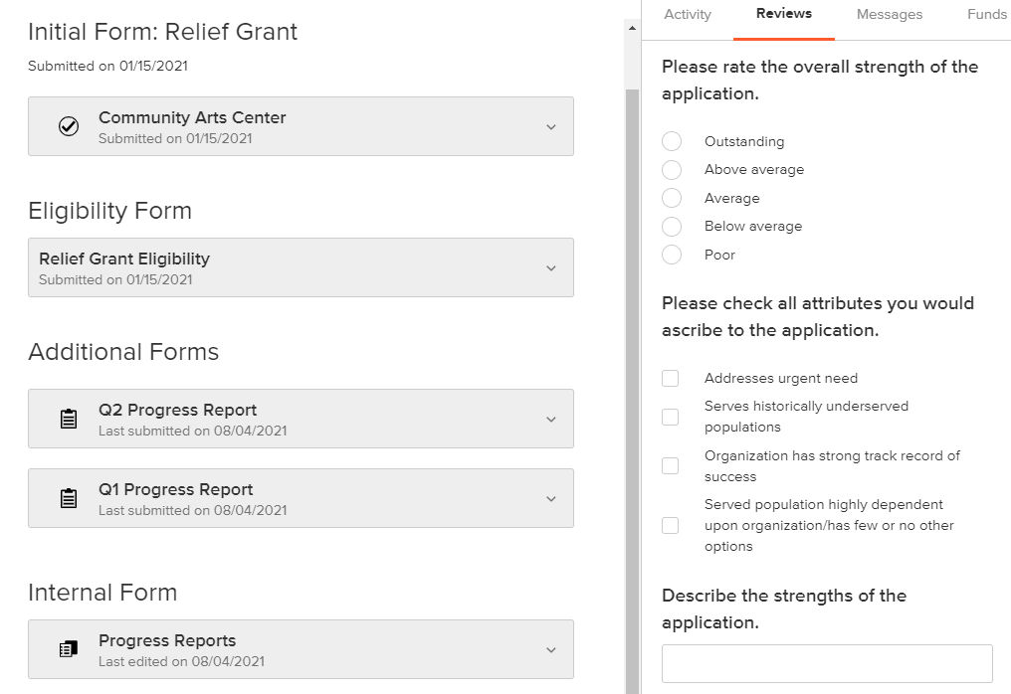Screen dimensions: 1011x694
Task: Switch to the Activity tab
Action: [x=688, y=14]
